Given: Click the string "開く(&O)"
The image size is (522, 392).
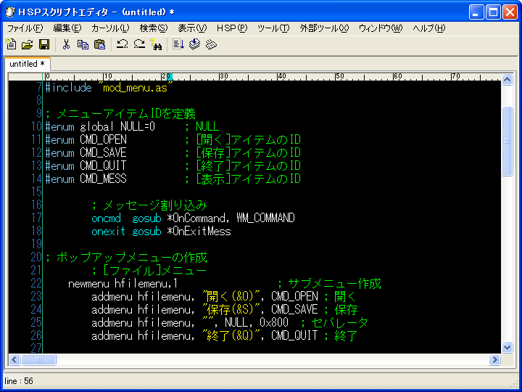Looking at the screenshot, I should 233,297.
